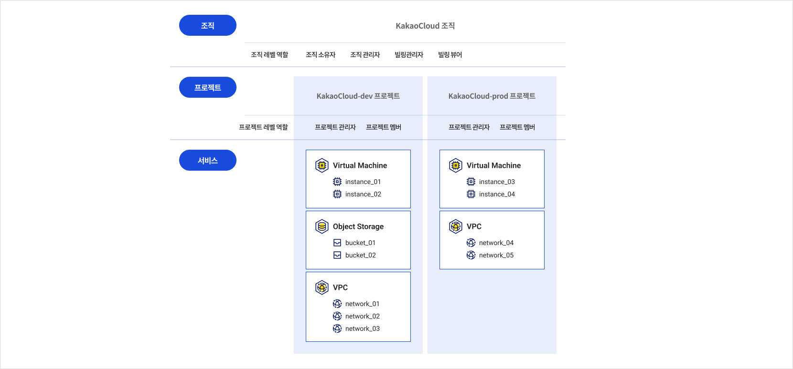Select the network_01 entry
This screenshot has width=793, height=369.
click(x=363, y=304)
